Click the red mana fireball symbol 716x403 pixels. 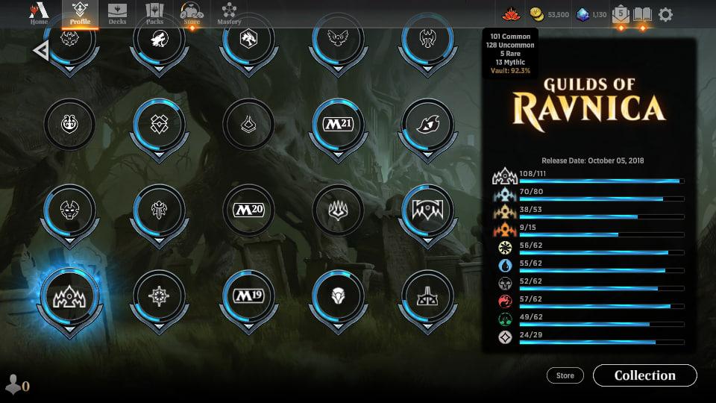coord(505,301)
